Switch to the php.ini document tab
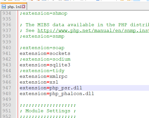149x118 pixels. tap(14, 6)
